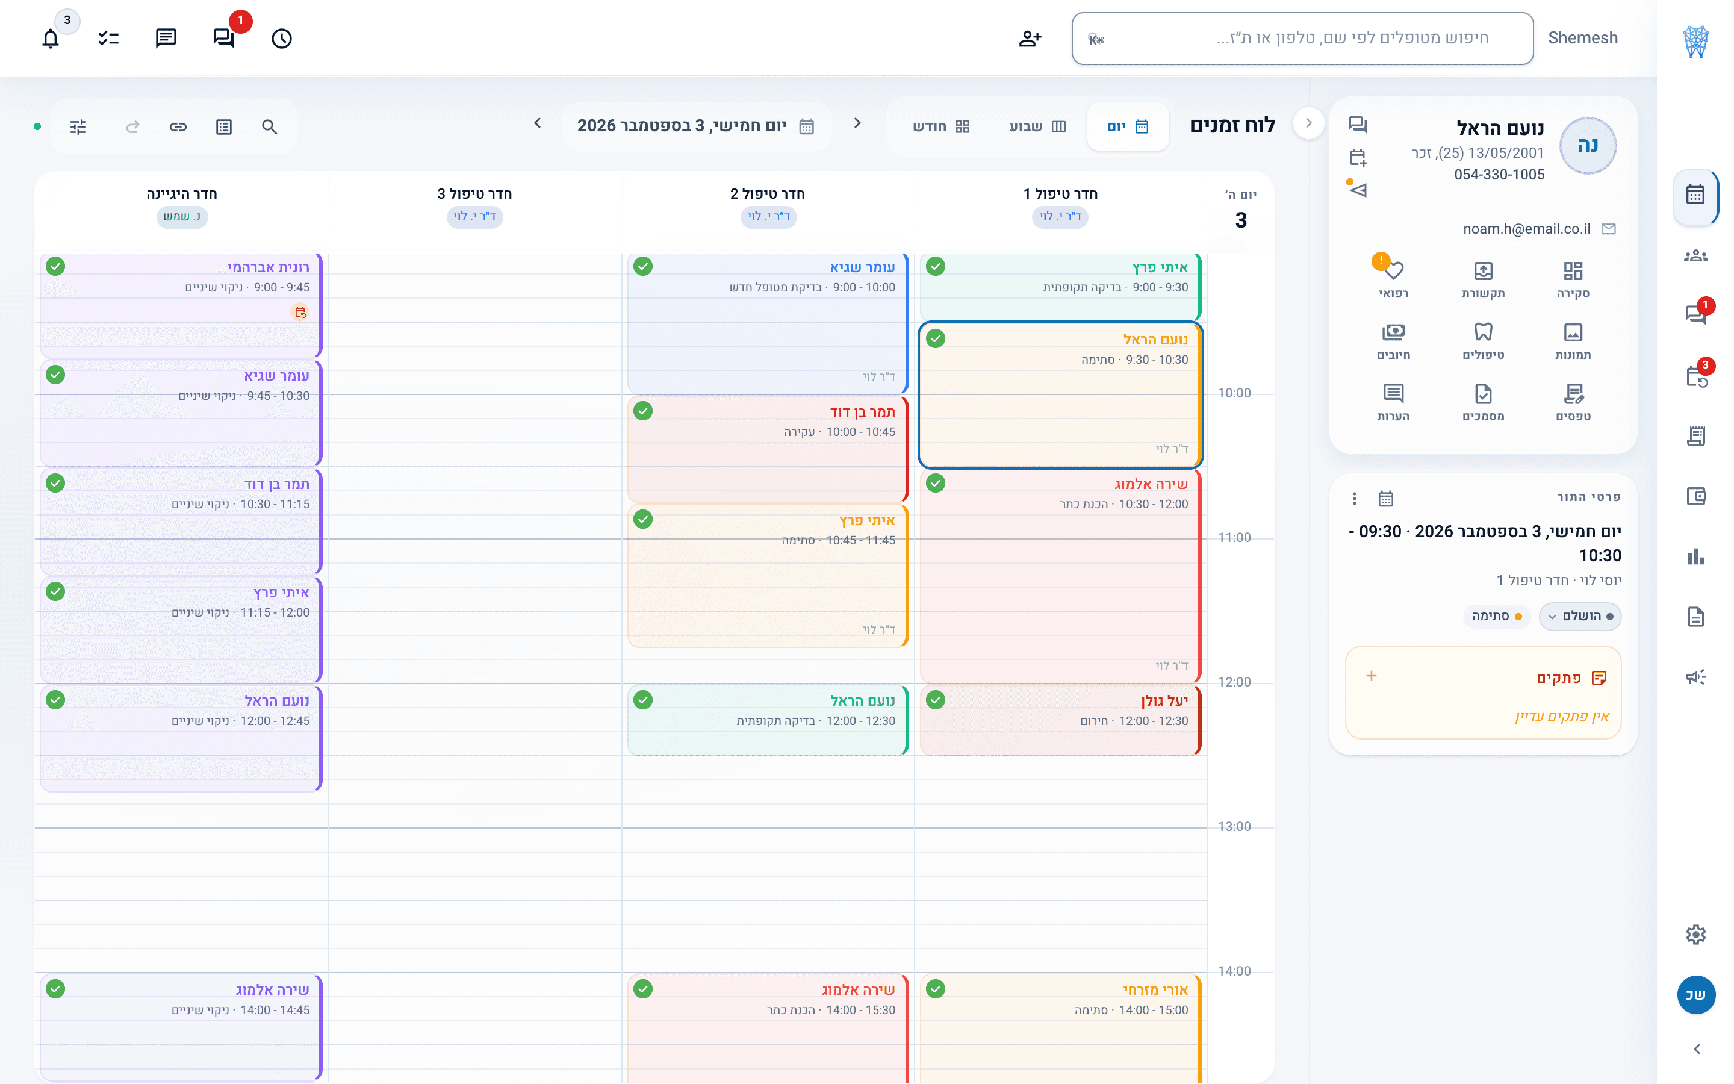Viewport: 1734px width, 1084px height.
Task: Toggle status check on אורי מזרחי appointment
Action: point(935,989)
